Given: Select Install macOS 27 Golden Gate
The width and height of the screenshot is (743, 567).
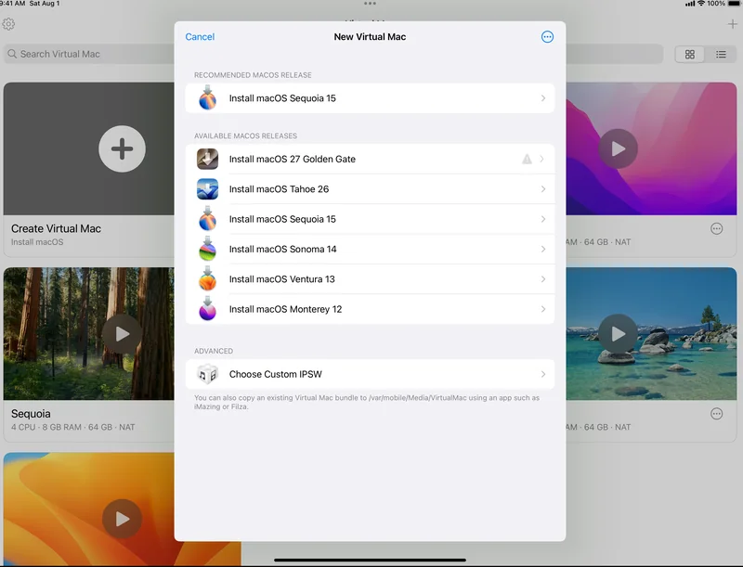Looking at the screenshot, I should click(370, 159).
